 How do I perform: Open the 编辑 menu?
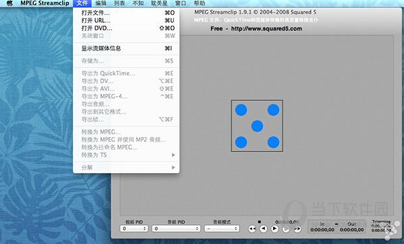click(x=101, y=3)
